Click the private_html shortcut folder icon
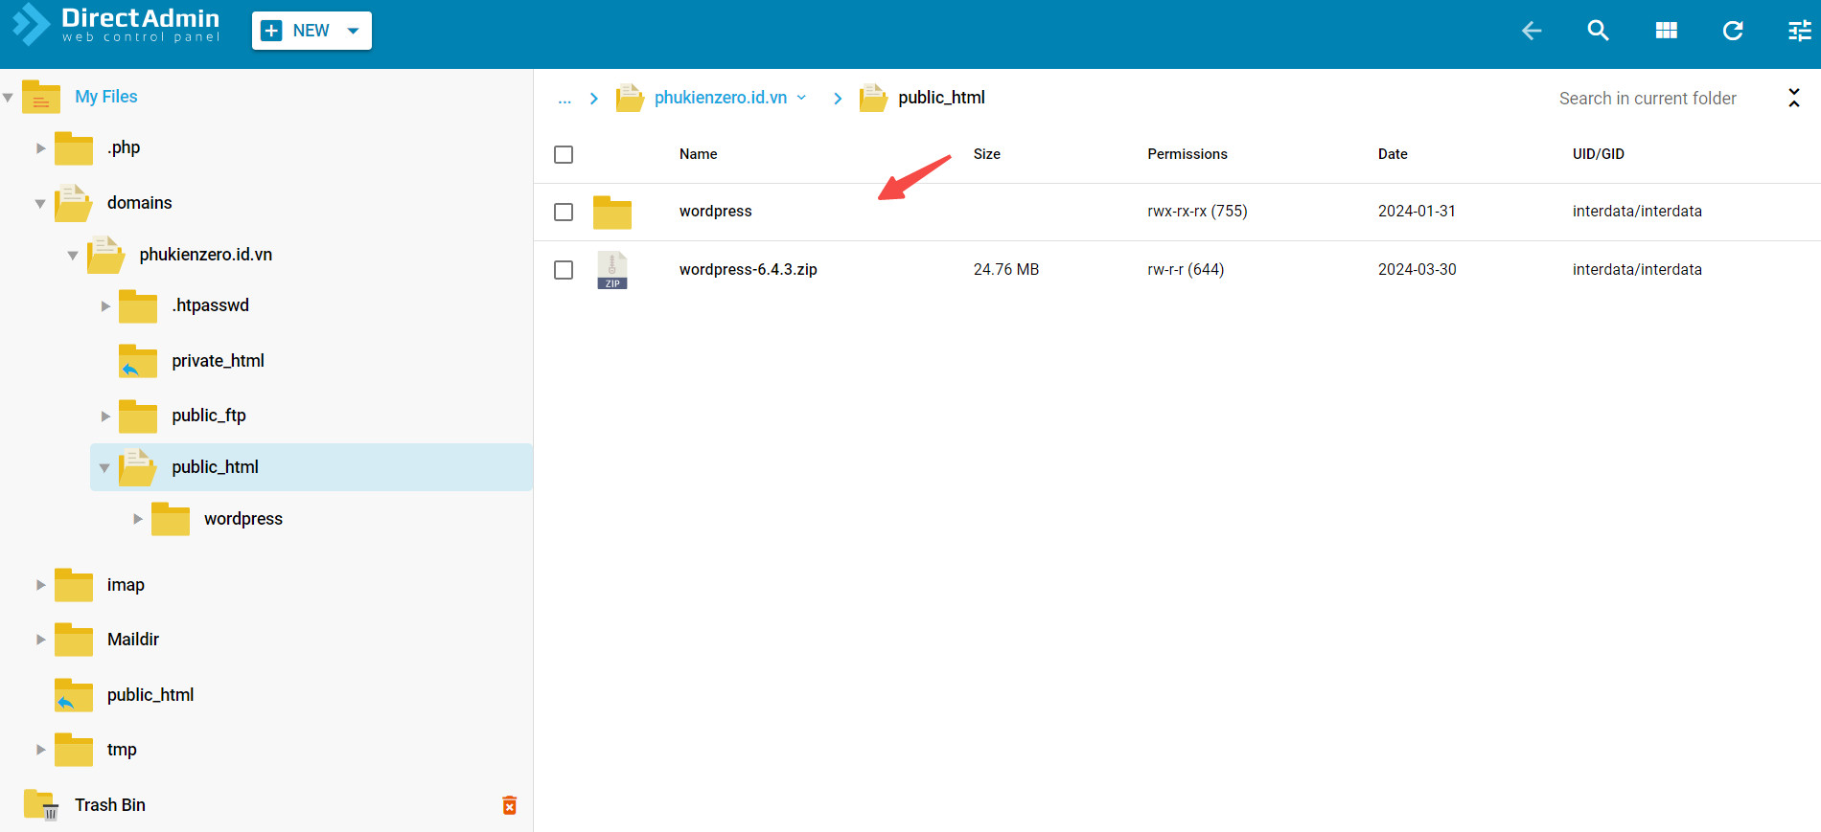The height and width of the screenshot is (832, 1821). [138, 361]
